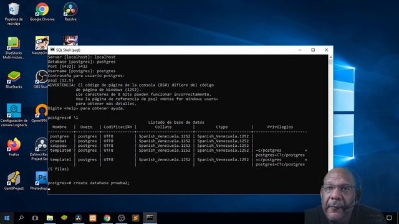
Task: Maximize the SQL Shell window
Action: (x=313, y=50)
